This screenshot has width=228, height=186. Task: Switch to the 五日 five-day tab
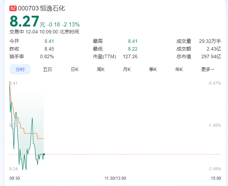coord(47,69)
